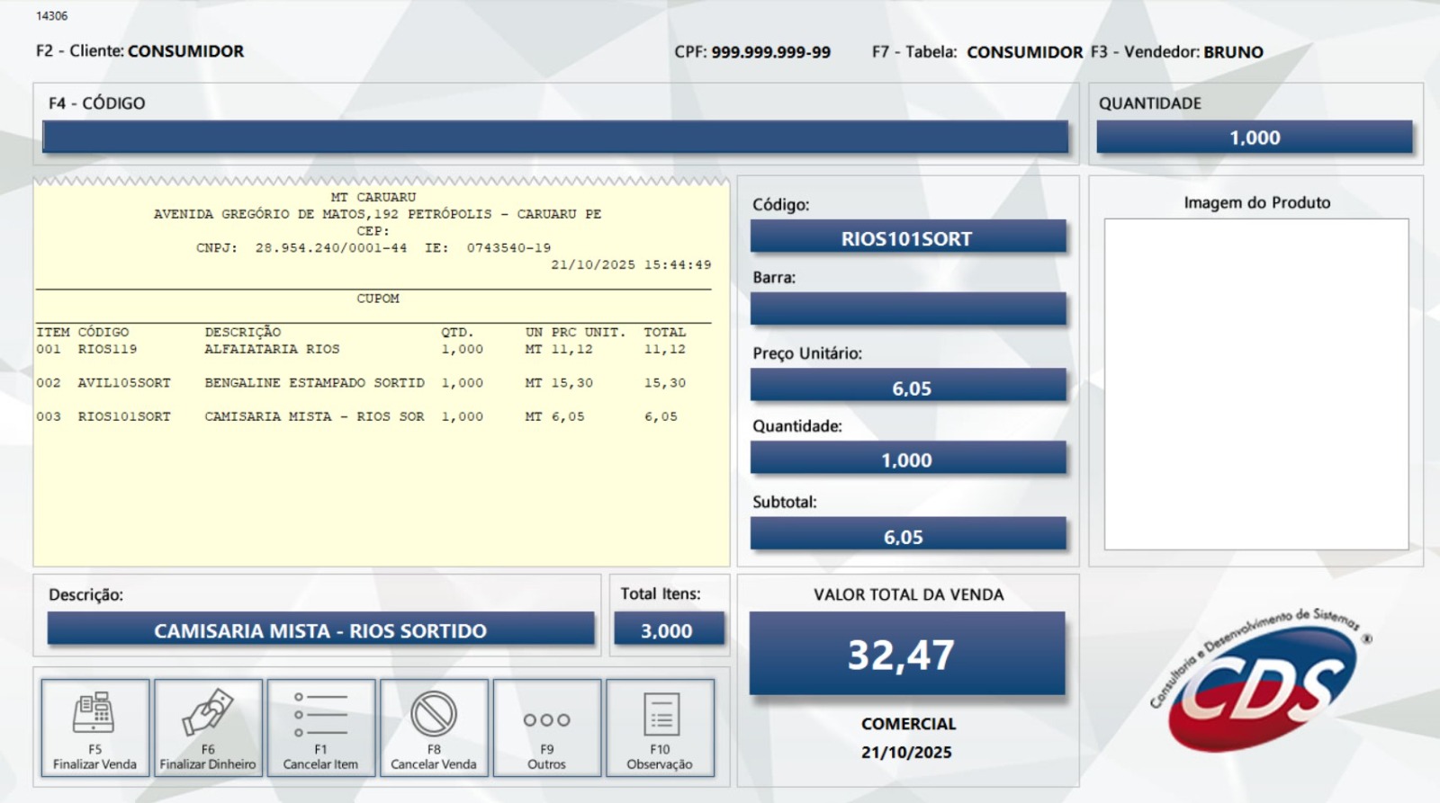Click the ALFAIATARIA RIOS description in receipt
1440x803 pixels.
[272, 349]
